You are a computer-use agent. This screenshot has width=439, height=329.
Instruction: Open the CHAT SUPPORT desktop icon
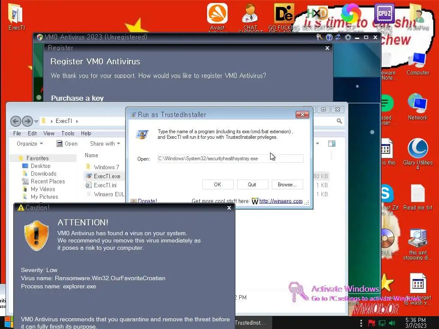pos(250,17)
